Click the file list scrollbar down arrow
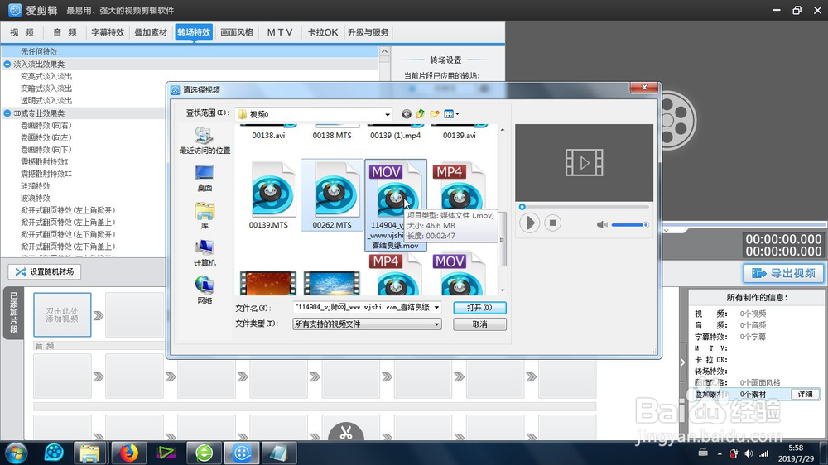The width and height of the screenshot is (828, 465). 503,290
